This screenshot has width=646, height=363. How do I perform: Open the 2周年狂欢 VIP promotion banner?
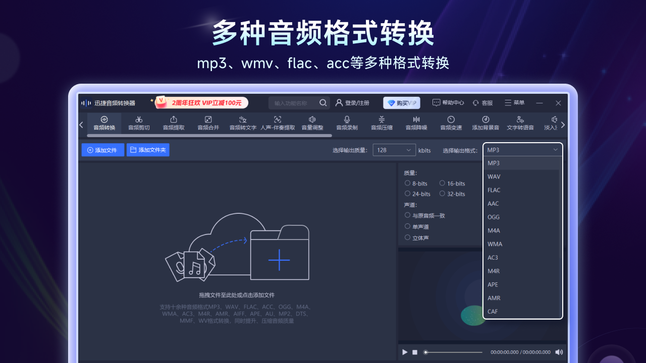[x=201, y=103]
